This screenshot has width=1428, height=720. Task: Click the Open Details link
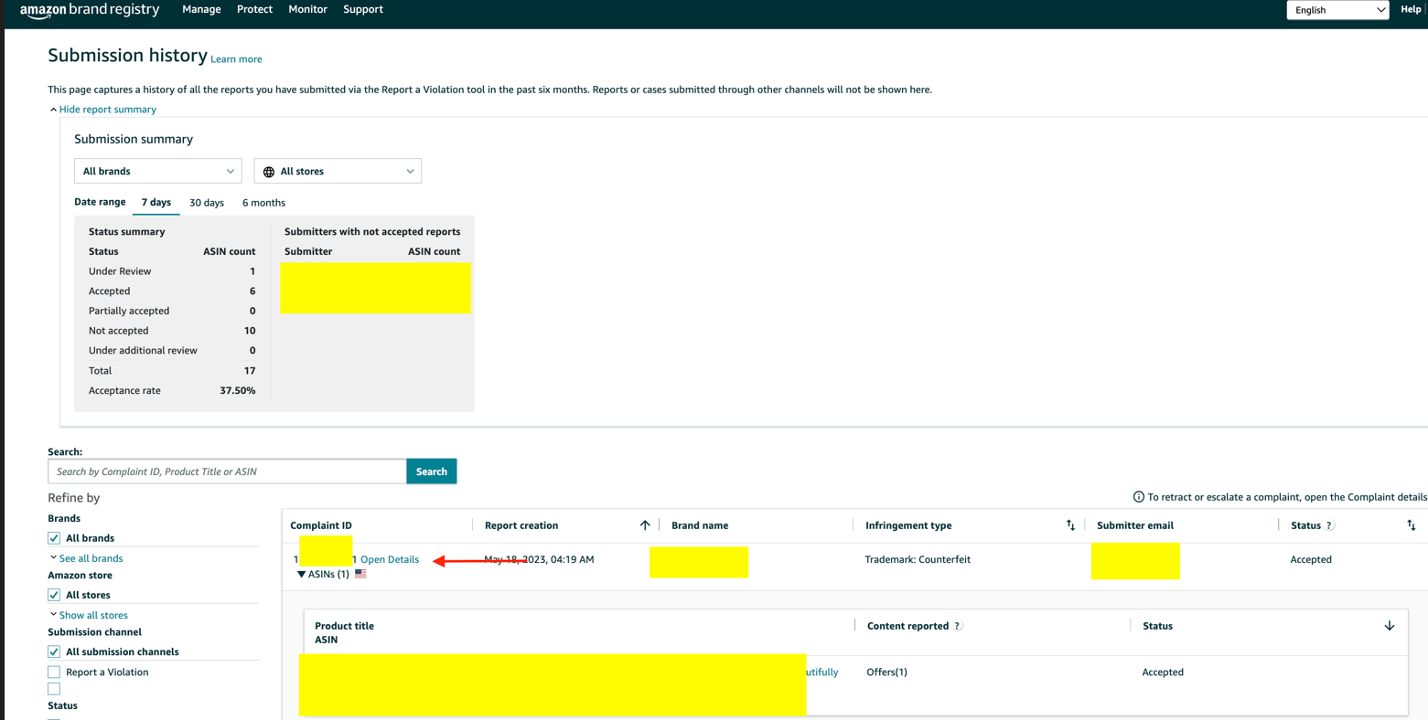coord(390,559)
